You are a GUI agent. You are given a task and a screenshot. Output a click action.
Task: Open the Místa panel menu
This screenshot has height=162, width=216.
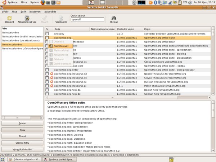tap(24, 3)
